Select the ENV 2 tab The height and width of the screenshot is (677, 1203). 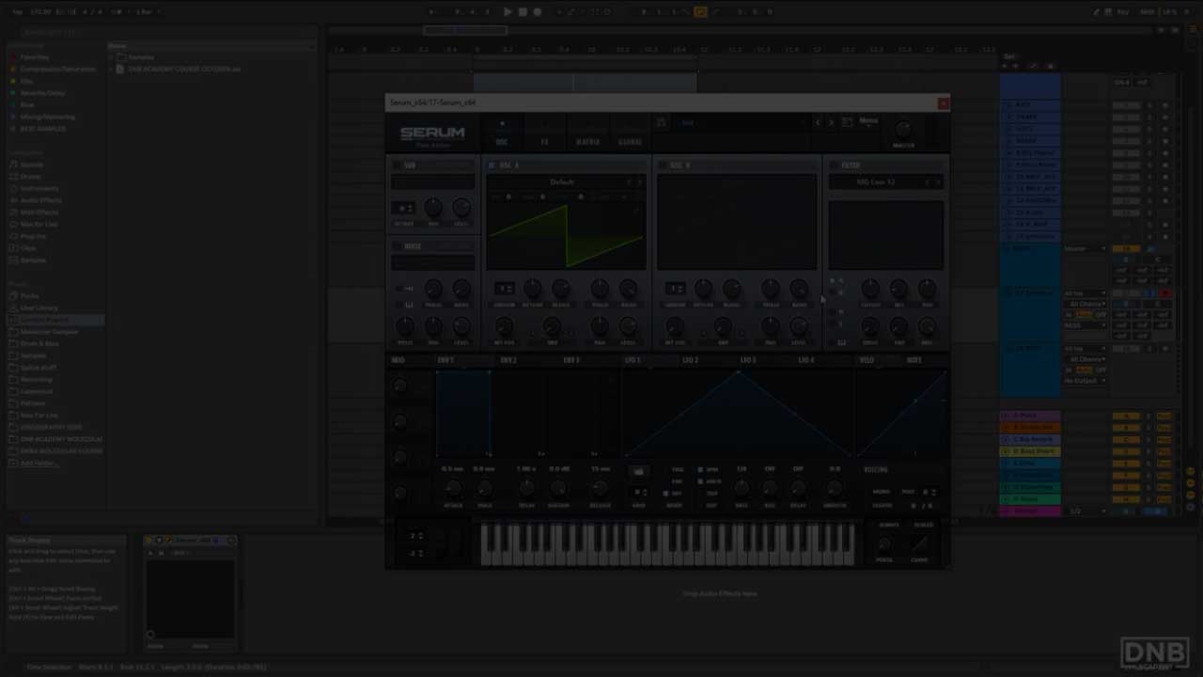508,360
